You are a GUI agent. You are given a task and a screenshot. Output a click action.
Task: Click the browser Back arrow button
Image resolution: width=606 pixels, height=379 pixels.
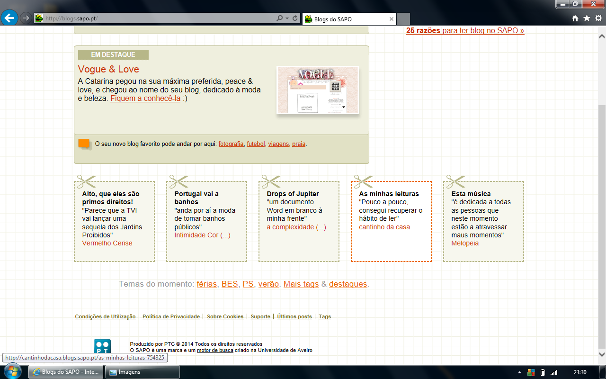click(x=9, y=18)
